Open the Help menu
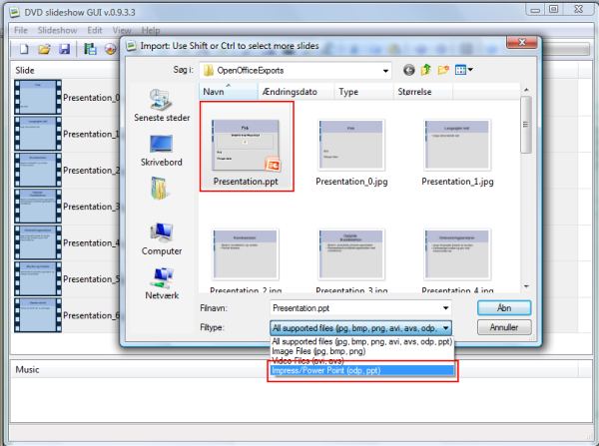 click(151, 30)
